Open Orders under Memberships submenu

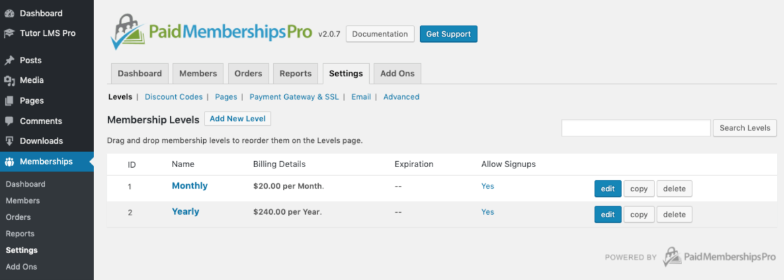[18, 217]
